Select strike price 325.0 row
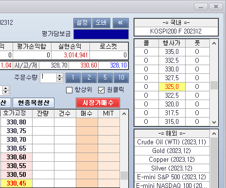Image resolution: width=226 pixels, height=188 pixels. pos(172,87)
